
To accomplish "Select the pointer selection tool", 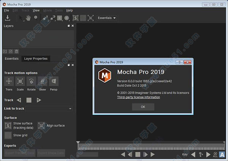I will 21,18.
